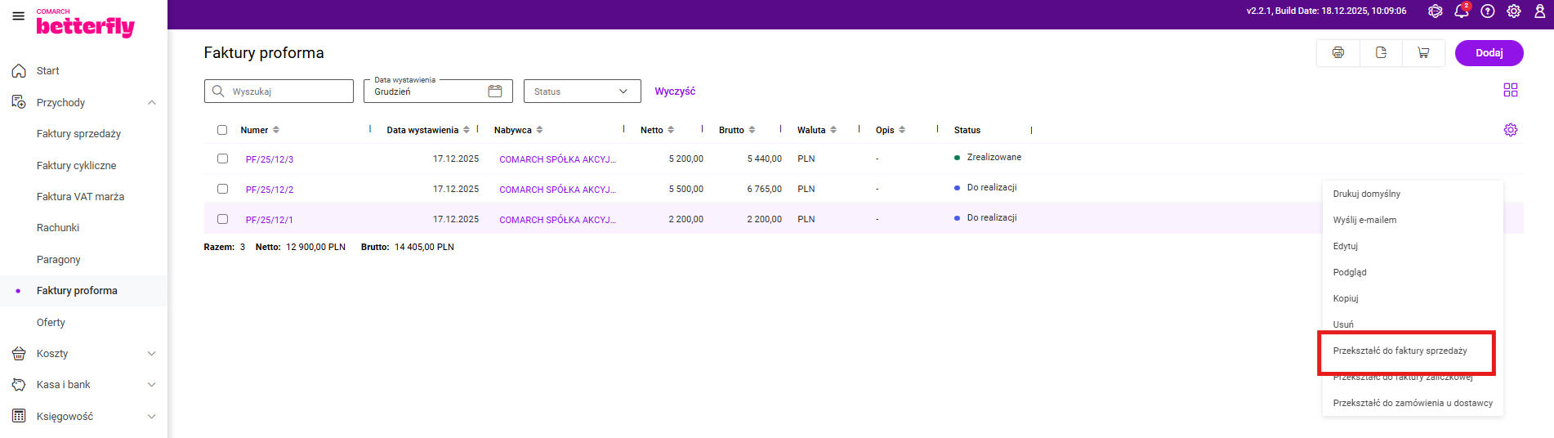Viewport: 1554px width, 438px height.
Task: Click the export document icon
Action: [x=1381, y=53]
